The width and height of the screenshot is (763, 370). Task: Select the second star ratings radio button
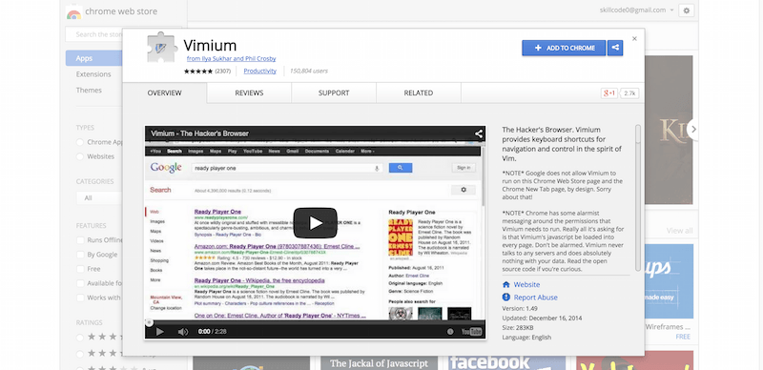79,353
